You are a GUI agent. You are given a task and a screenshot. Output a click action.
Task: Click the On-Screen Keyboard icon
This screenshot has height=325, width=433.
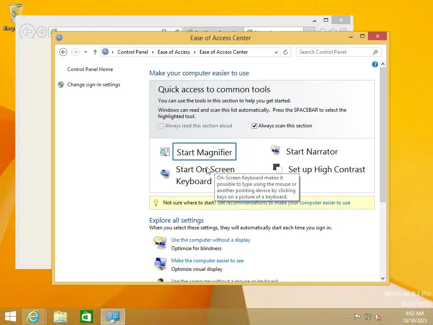[x=165, y=174]
